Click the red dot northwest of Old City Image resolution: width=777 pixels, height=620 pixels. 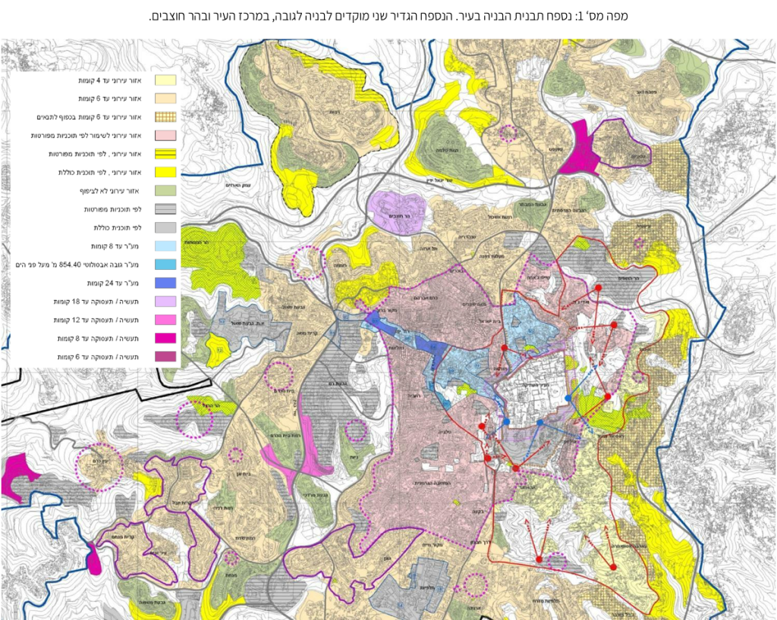[502, 347]
